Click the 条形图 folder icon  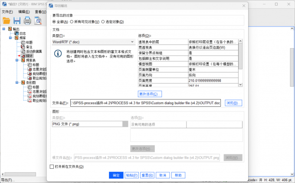click(23, 82)
